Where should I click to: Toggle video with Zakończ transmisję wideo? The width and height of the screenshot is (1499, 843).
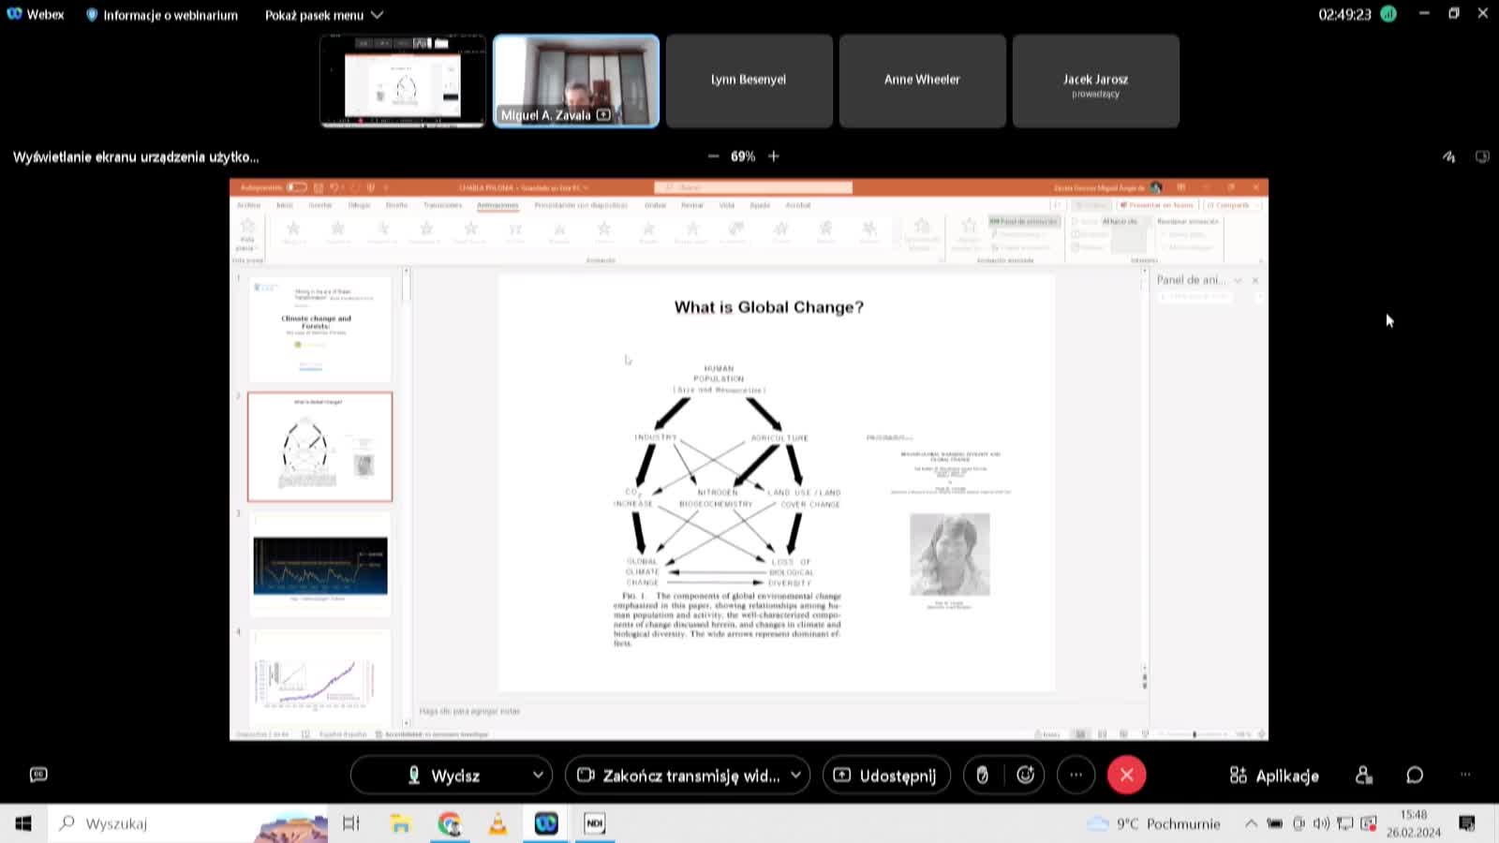[678, 776]
